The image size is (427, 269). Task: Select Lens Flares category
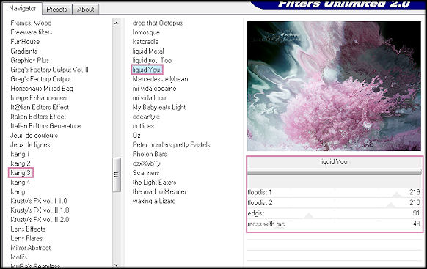click(26, 238)
